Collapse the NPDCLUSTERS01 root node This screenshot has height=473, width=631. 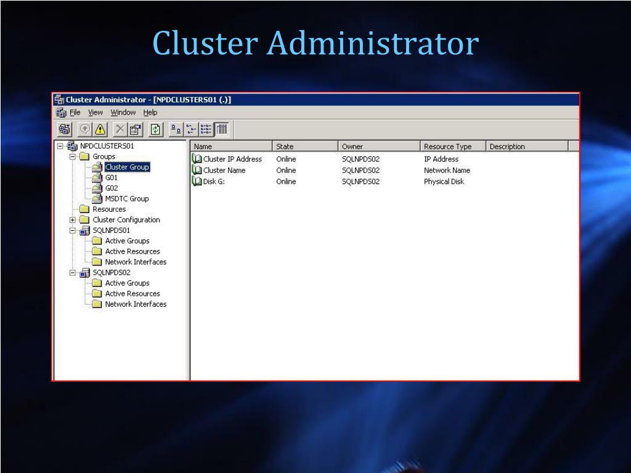60,146
